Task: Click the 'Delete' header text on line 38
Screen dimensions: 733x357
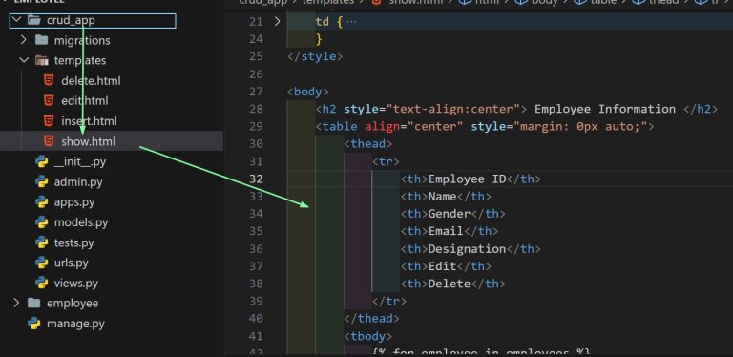Action: coord(450,283)
